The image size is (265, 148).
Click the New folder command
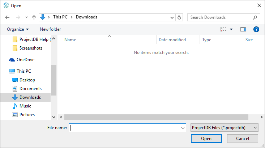point(50,29)
